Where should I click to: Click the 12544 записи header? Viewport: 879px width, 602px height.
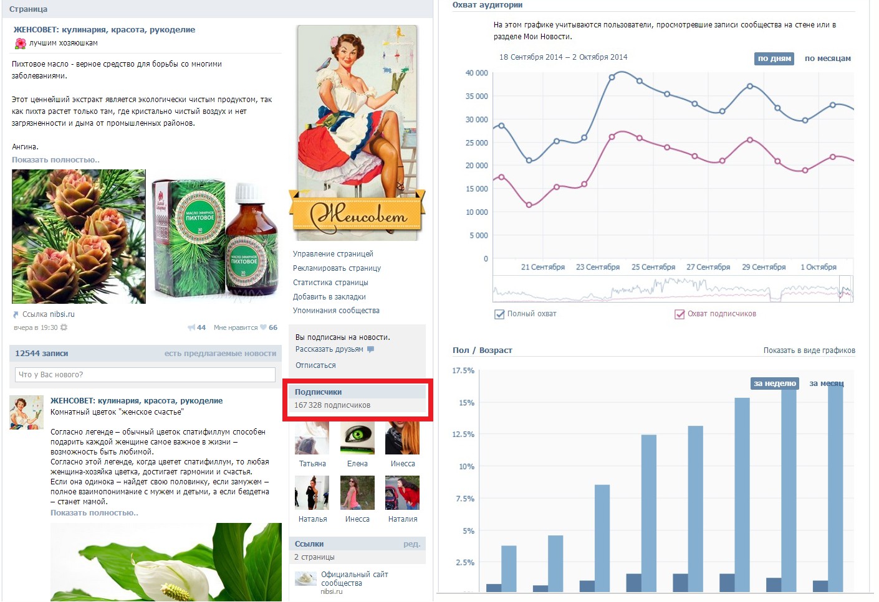point(41,354)
